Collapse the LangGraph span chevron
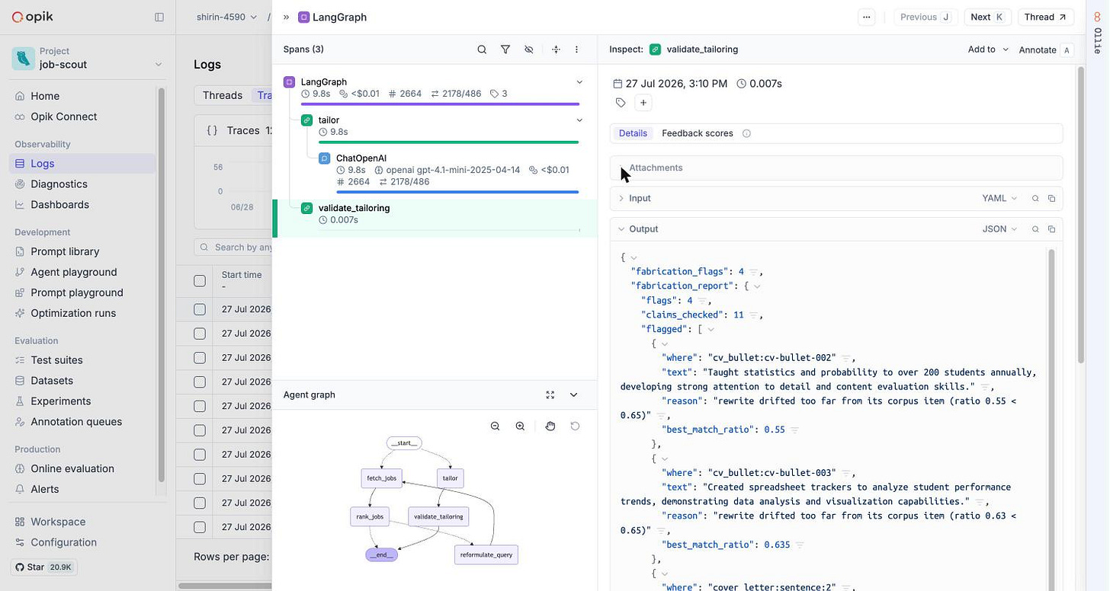Screen dimensions: 1110x591 579,81
